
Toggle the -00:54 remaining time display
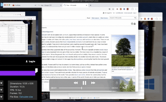point(114,88)
